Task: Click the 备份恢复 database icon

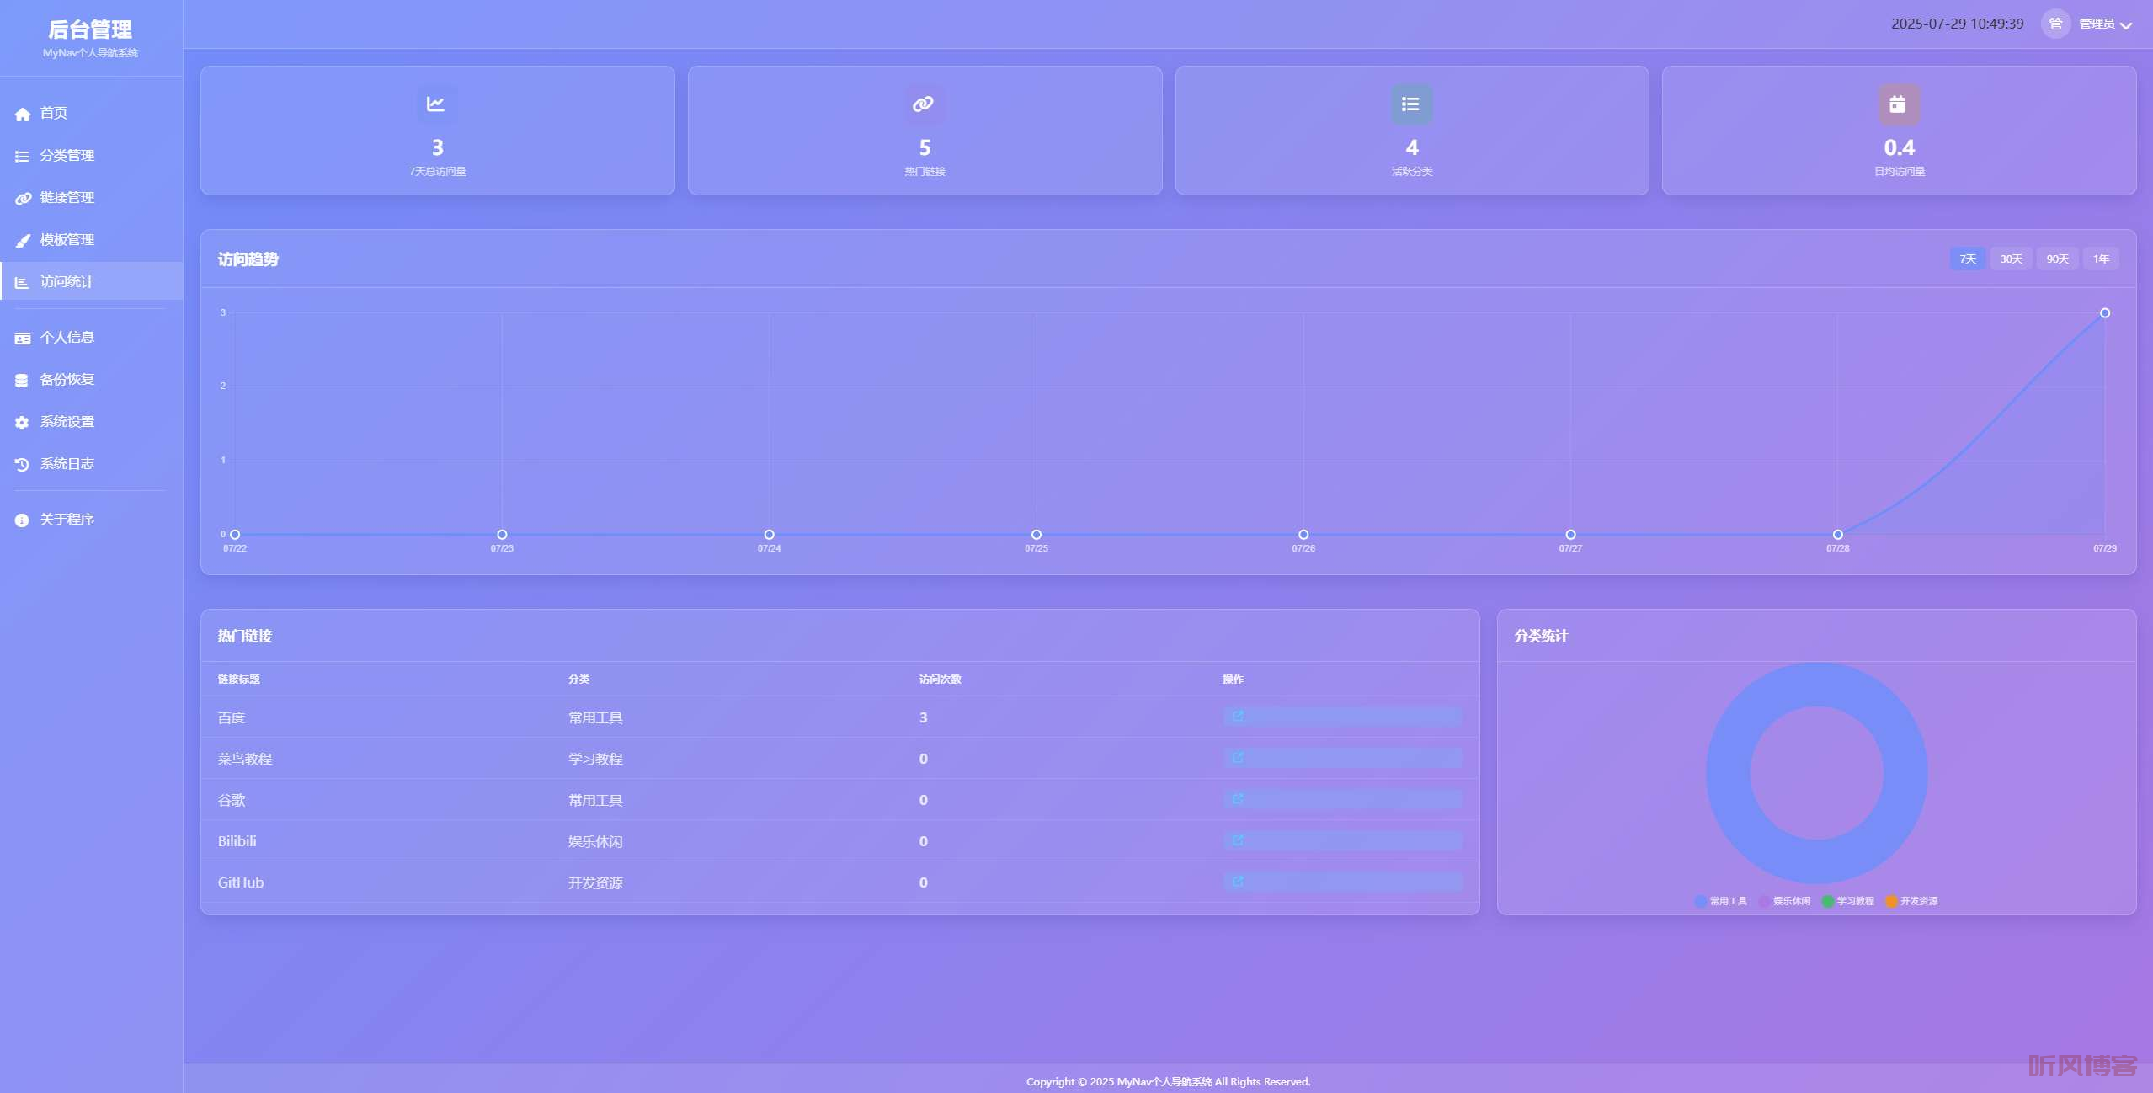Action: click(22, 381)
